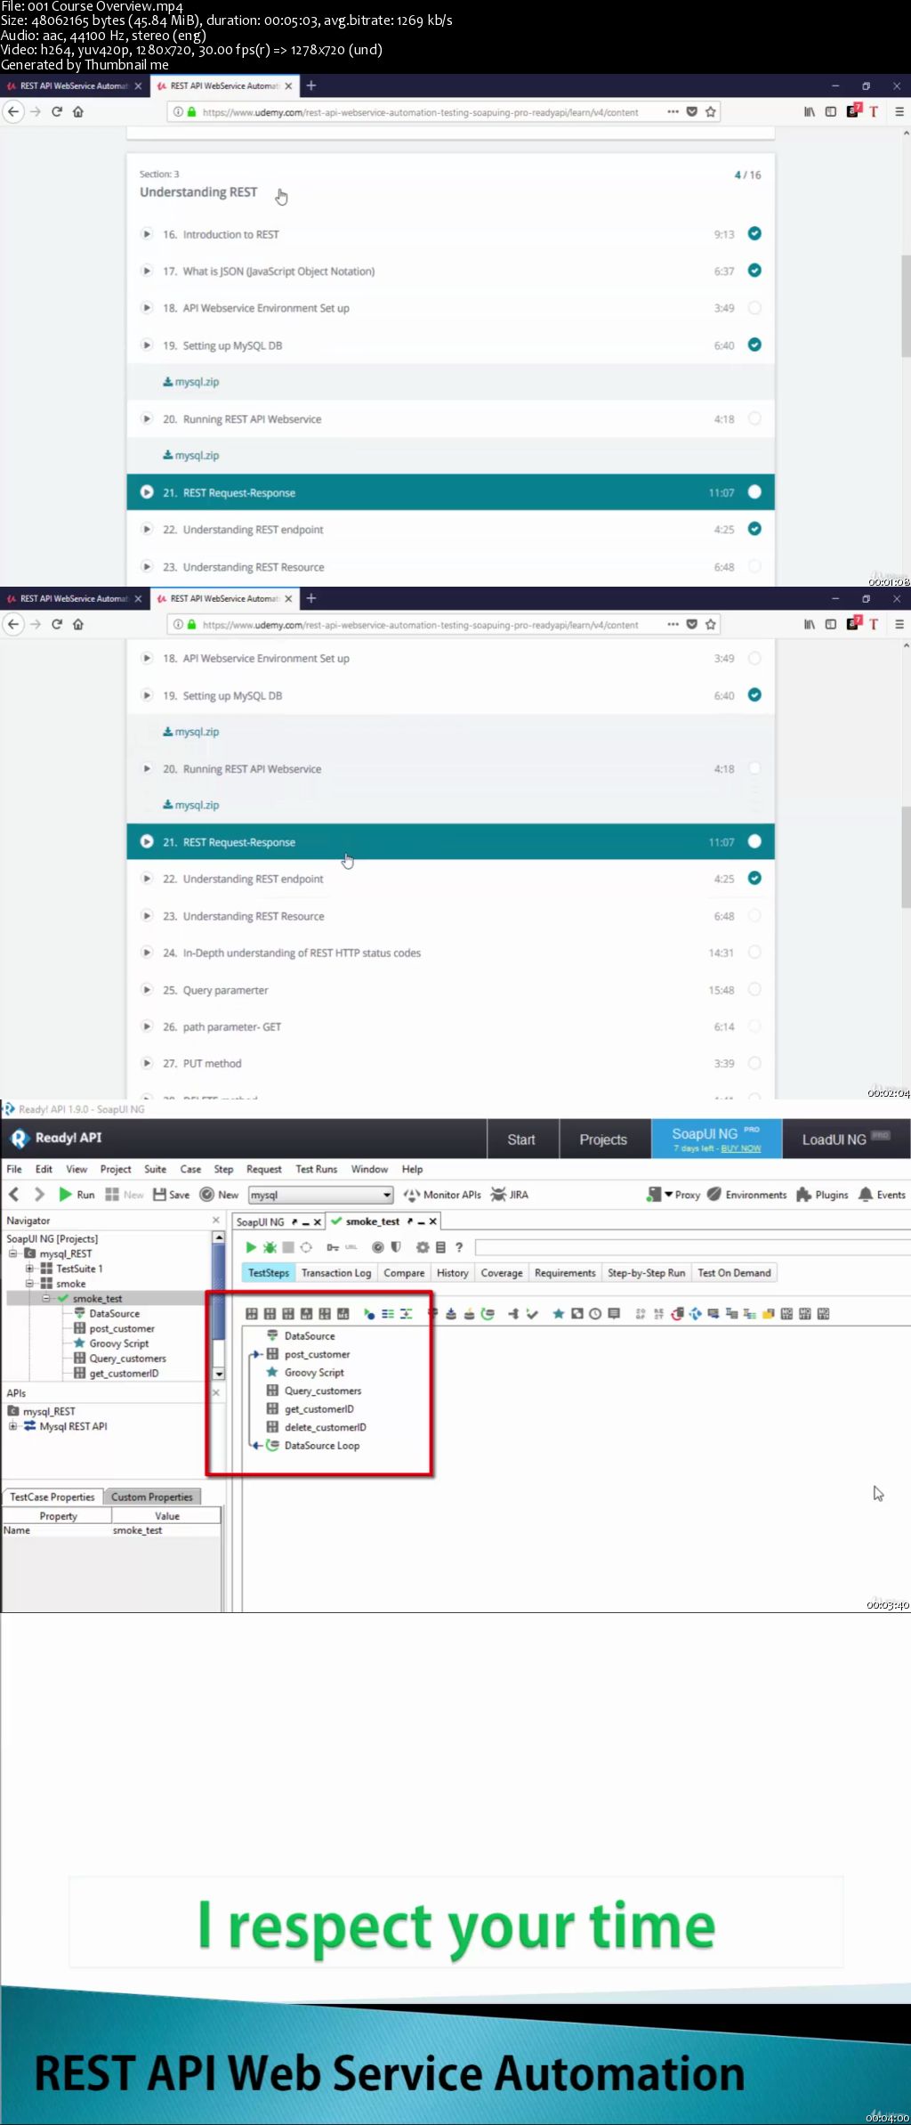The image size is (911, 2125).
Task: Add a Delay step via clock icon
Action: click(x=595, y=1313)
